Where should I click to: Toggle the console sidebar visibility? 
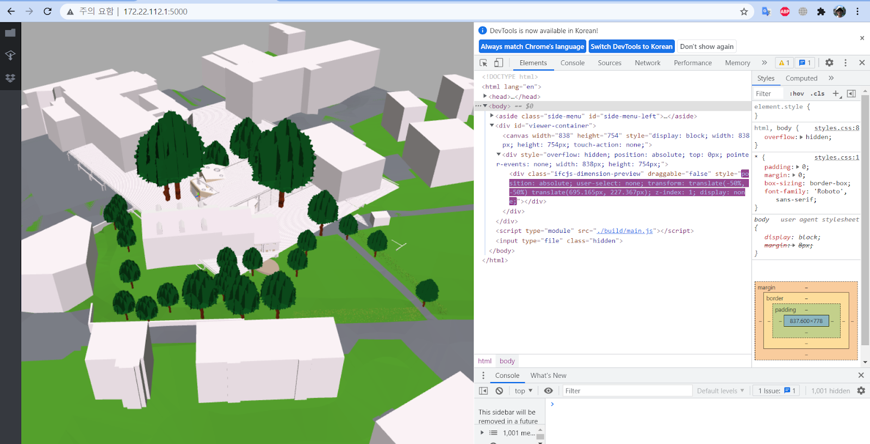[483, 391]
